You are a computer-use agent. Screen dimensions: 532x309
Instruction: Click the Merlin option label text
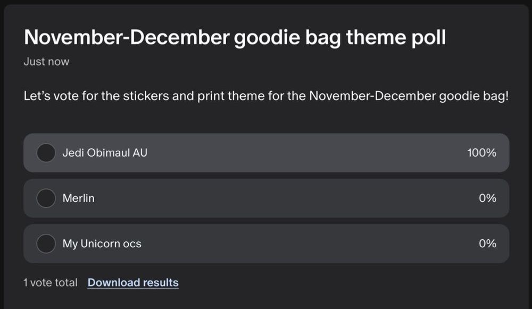(x=78, y=198)
